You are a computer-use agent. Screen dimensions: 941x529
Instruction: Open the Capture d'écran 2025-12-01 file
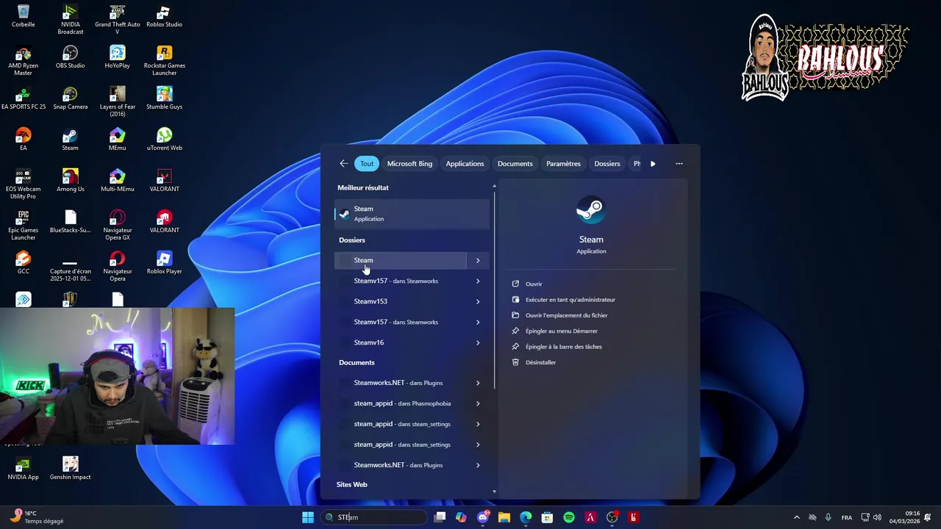click(x=71, y=270)
